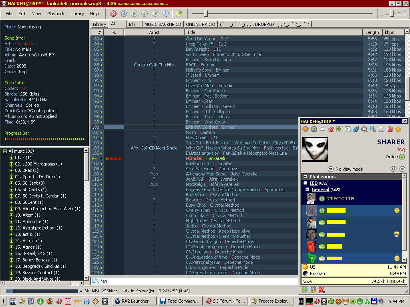Click the Firefox icon in the taskbar
The height and width of the screenshot is (307, 410).
point(49,301)
